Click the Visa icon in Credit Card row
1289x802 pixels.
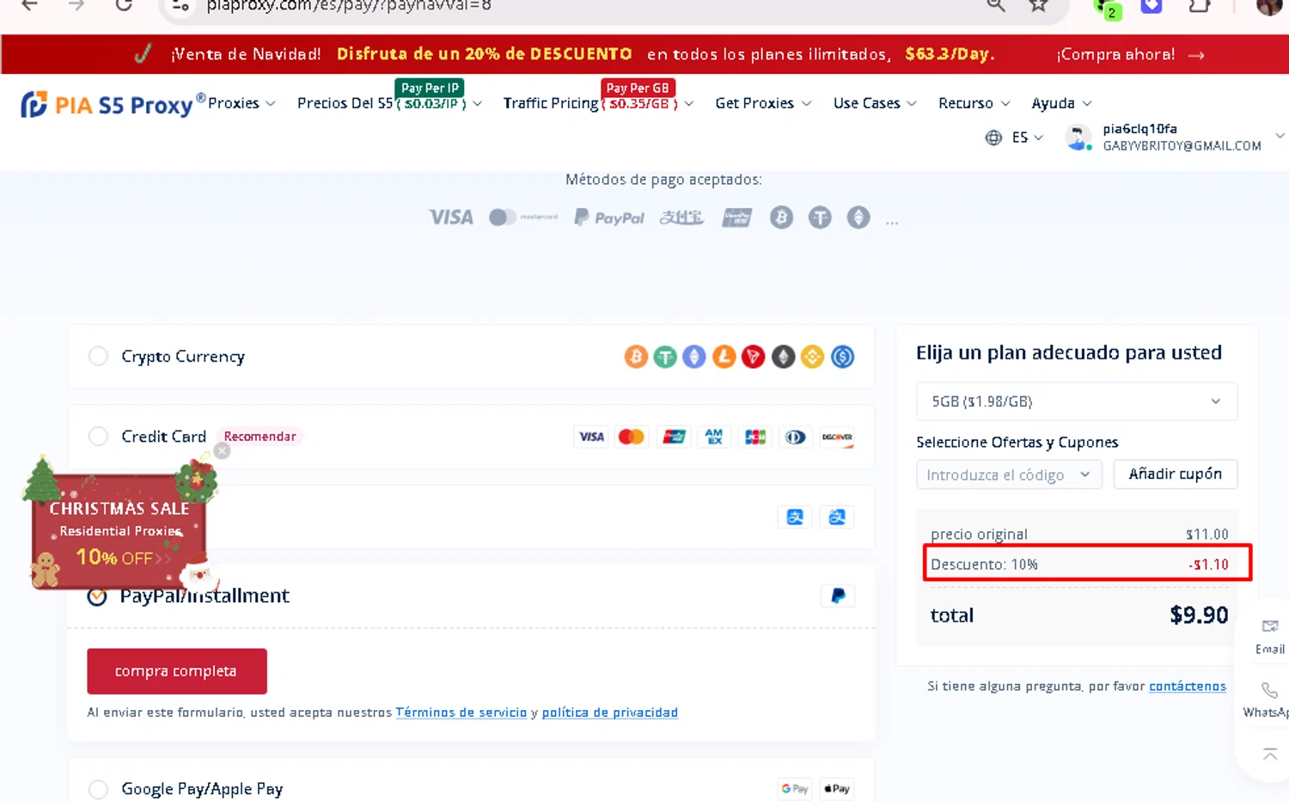click(591, 437)
